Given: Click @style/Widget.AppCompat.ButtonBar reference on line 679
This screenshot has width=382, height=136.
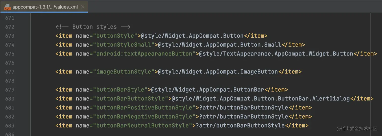Looking at the screenshot, I should coord(208,90).
